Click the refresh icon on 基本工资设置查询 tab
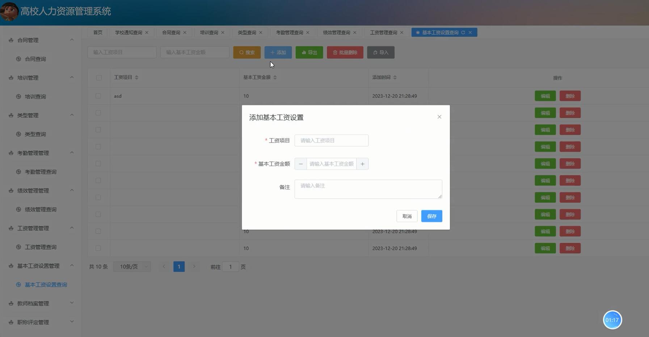Screen dimensions: 649x337 point(464,32)
